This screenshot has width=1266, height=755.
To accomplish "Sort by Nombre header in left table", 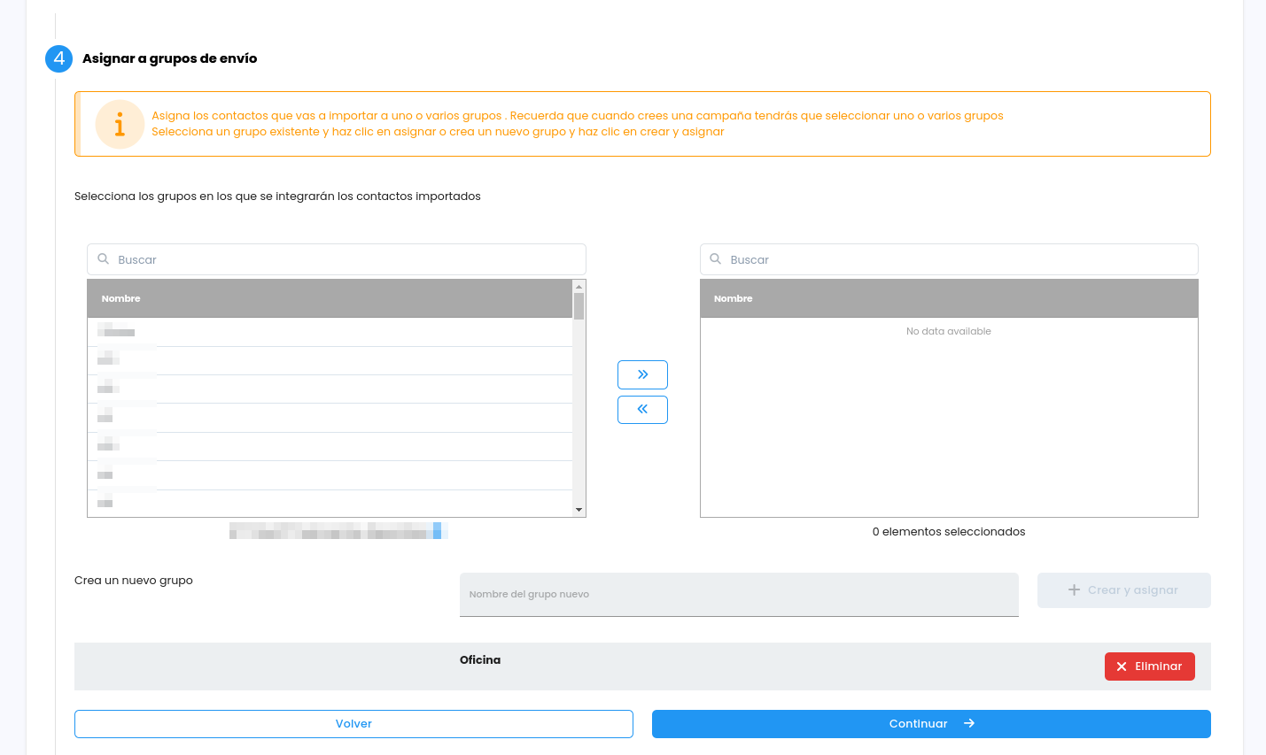I will pos(121,298).
